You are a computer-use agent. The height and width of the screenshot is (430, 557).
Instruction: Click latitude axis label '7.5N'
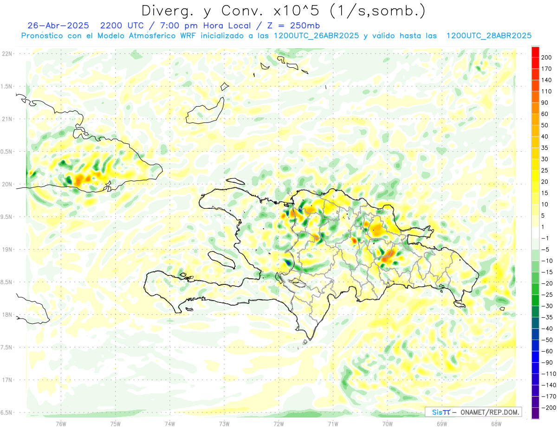point(6,347)
